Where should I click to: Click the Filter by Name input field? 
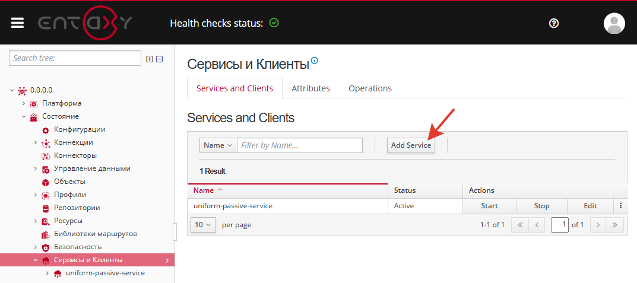[299, 145]
